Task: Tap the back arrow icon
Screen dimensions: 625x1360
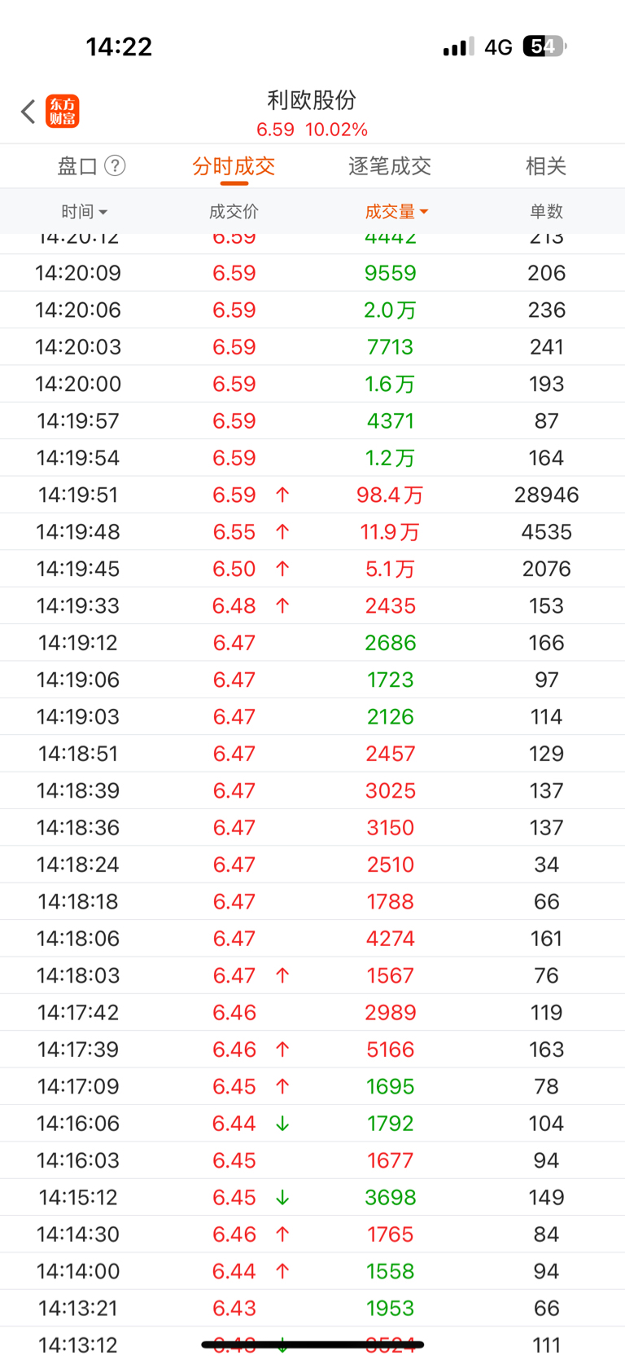Action: pyautogui.click(x=28, y=112)
